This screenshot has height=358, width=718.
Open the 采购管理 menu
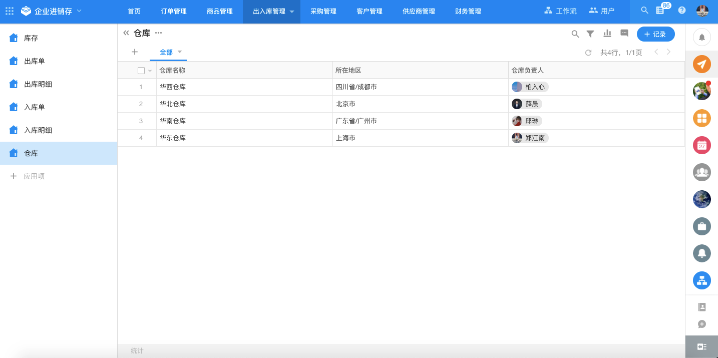point(323,11)
